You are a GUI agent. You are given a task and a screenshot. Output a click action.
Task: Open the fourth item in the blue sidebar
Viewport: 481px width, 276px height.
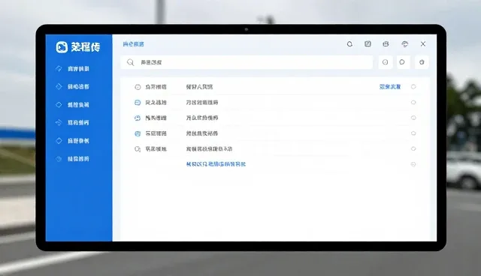72,123
